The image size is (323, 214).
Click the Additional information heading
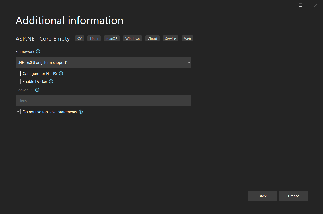coord(70,20)
